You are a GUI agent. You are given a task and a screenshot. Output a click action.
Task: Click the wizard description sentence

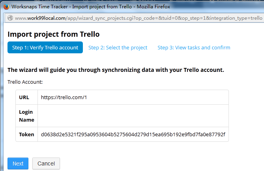[116, 70]
